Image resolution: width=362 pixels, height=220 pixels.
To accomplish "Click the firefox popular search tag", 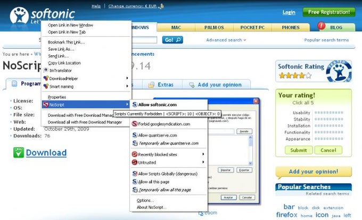I will [286, 215].
